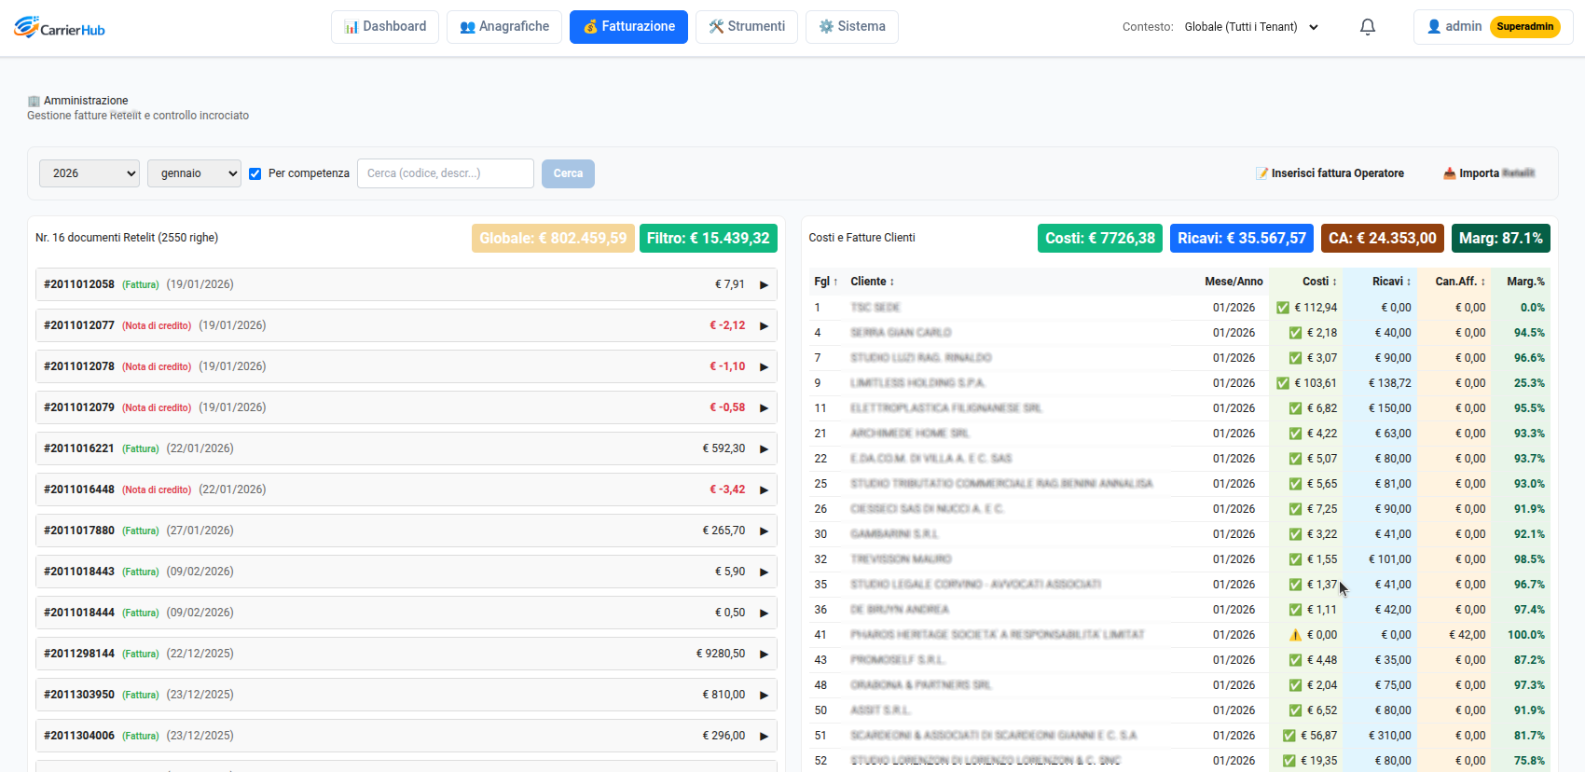
Task: Click check icon next to € 2,04
Action: (x=1295, y=685)
